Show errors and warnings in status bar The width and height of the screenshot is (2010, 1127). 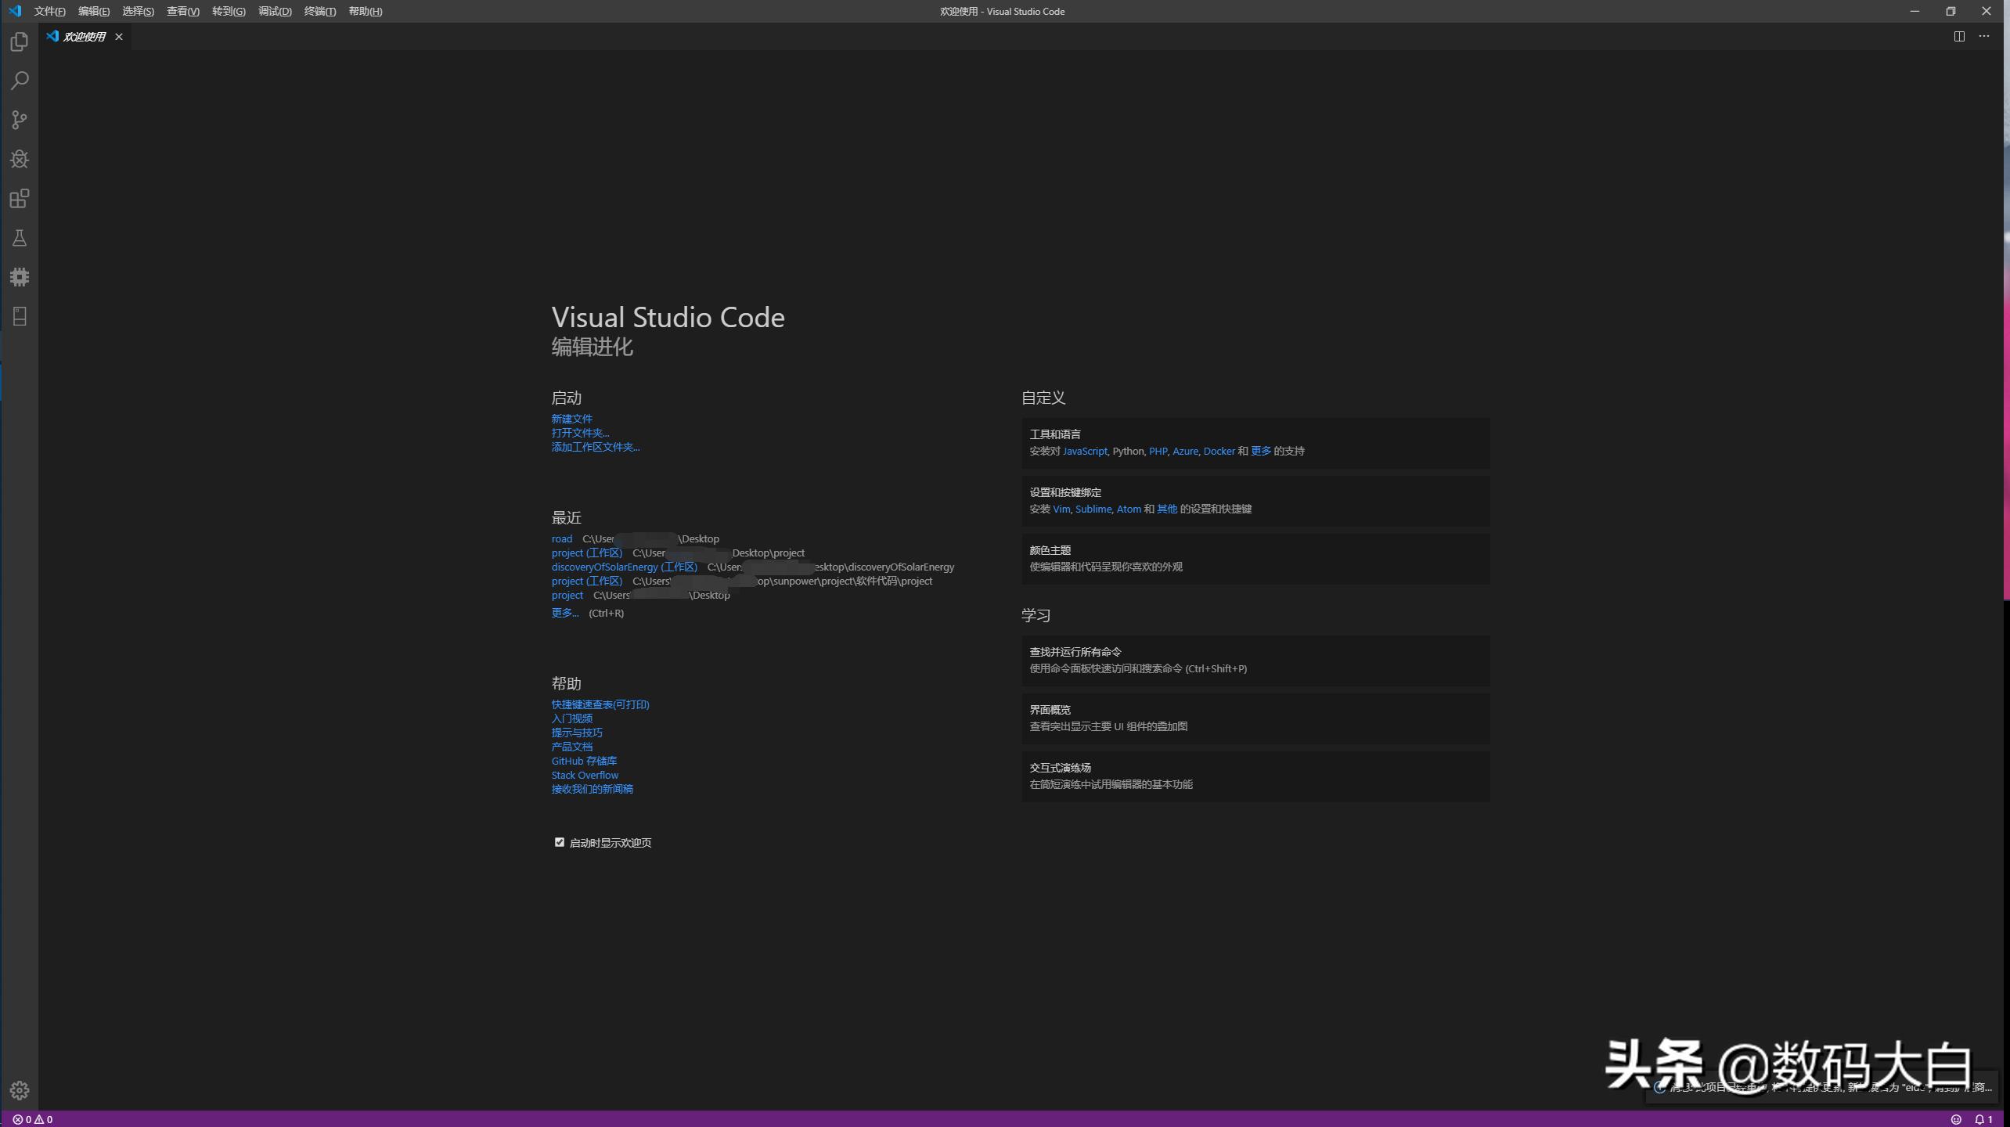(x=33, y=1119)
